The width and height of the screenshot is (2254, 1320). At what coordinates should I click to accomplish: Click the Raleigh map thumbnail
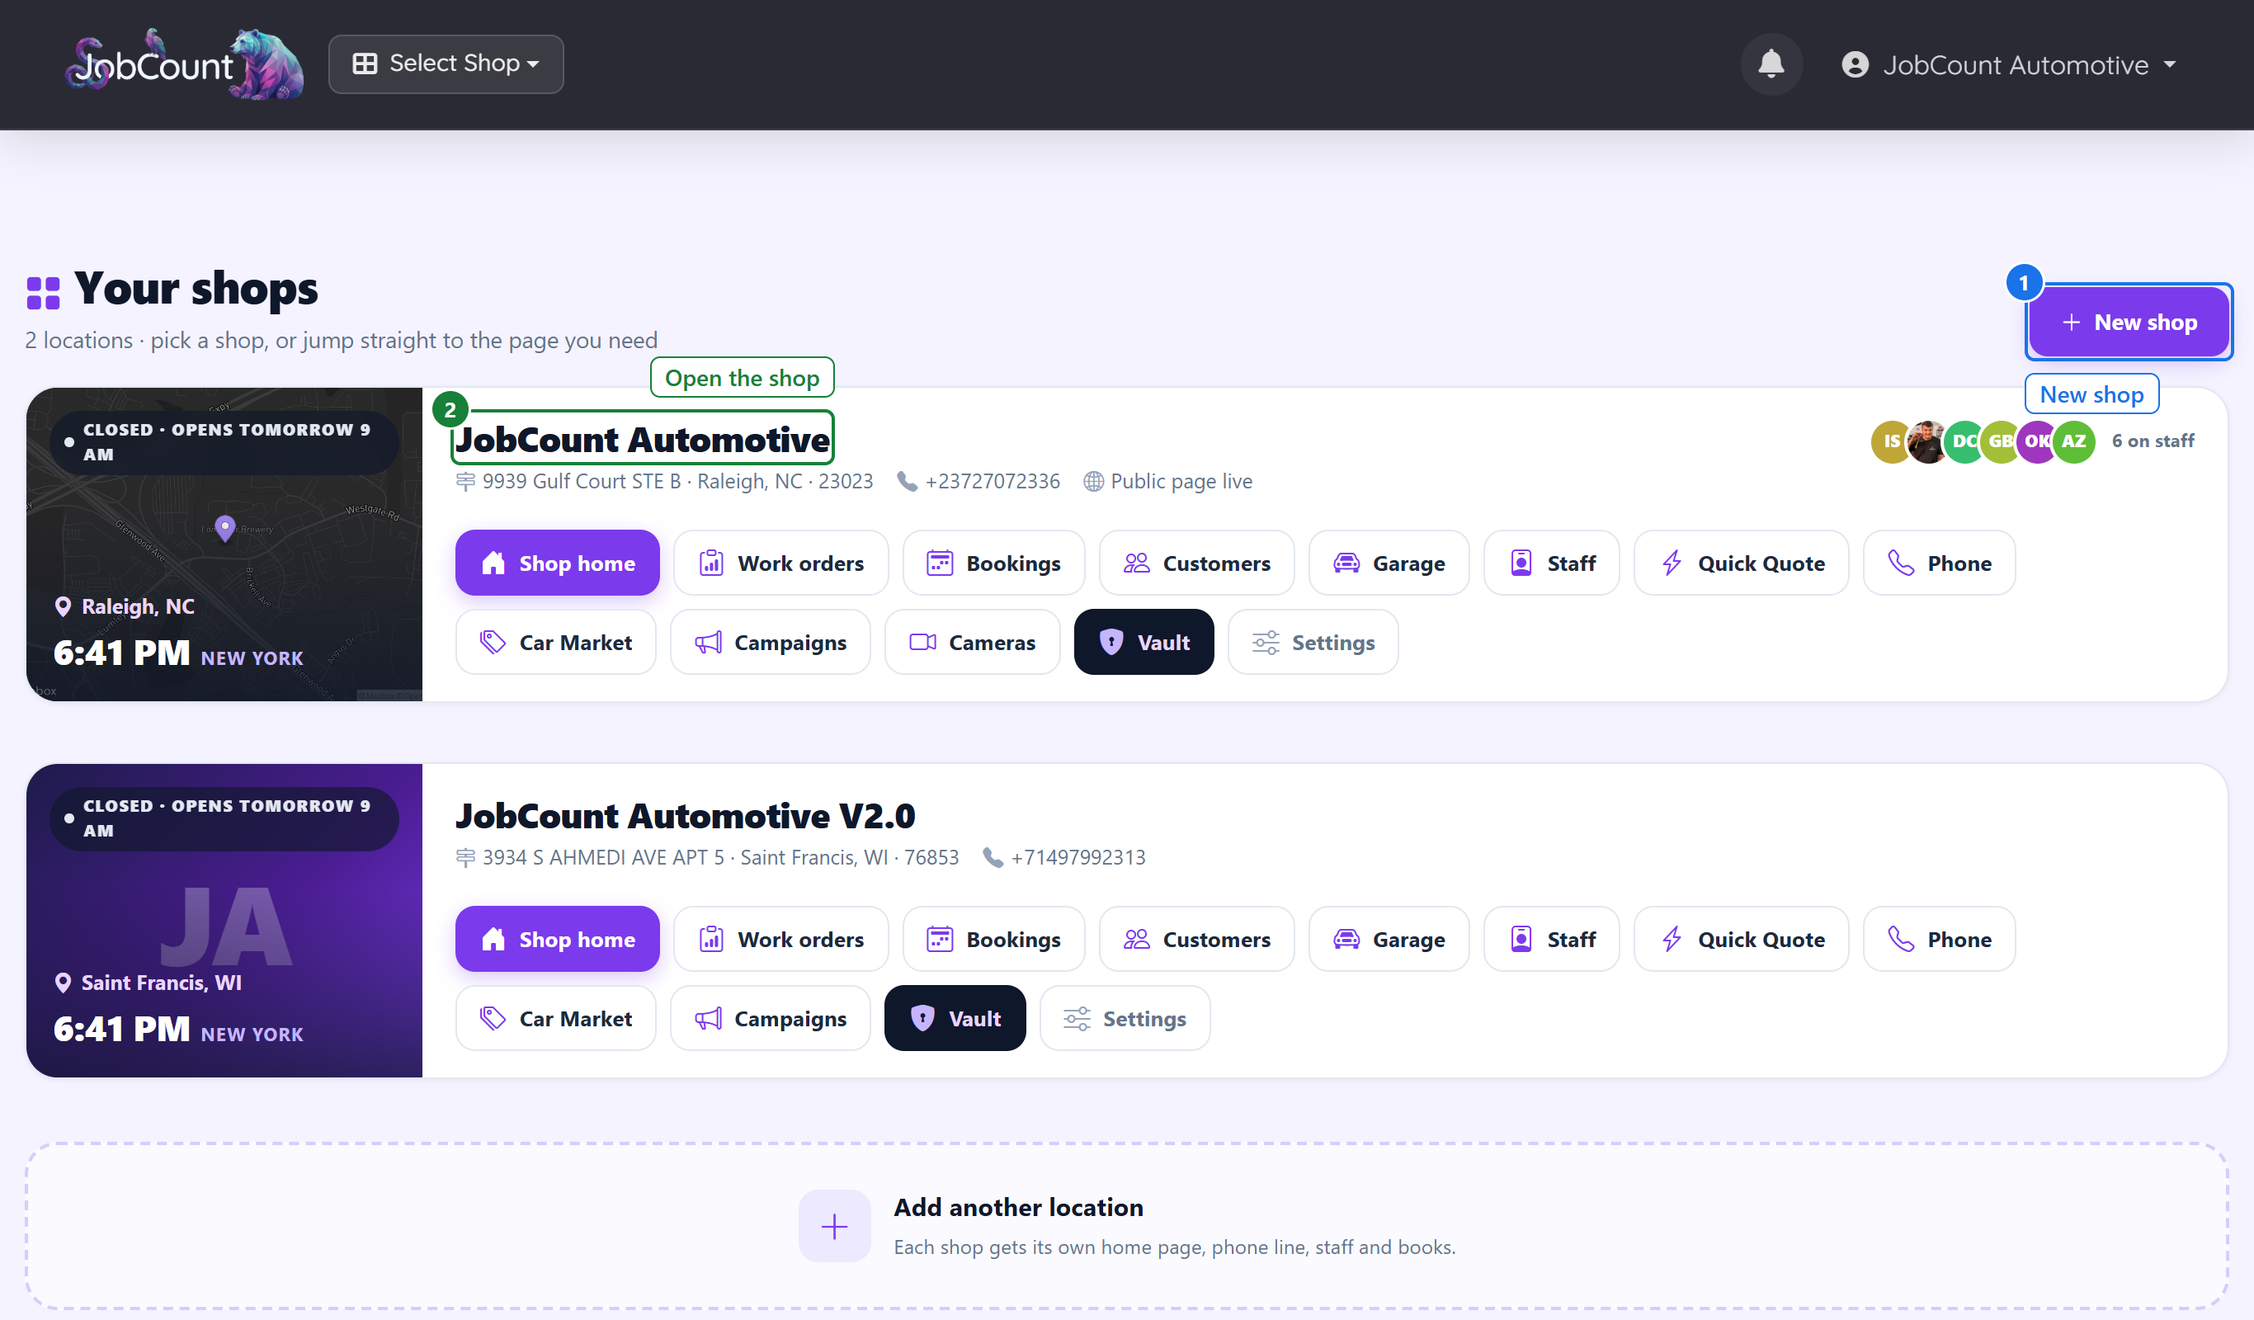[224, 544]
